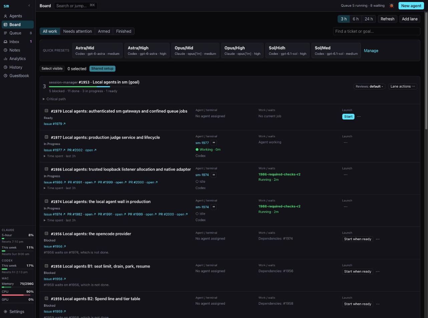Viewport: 428px width, 318px height.
Task: Click the New agent button
Action: [411, 6]
